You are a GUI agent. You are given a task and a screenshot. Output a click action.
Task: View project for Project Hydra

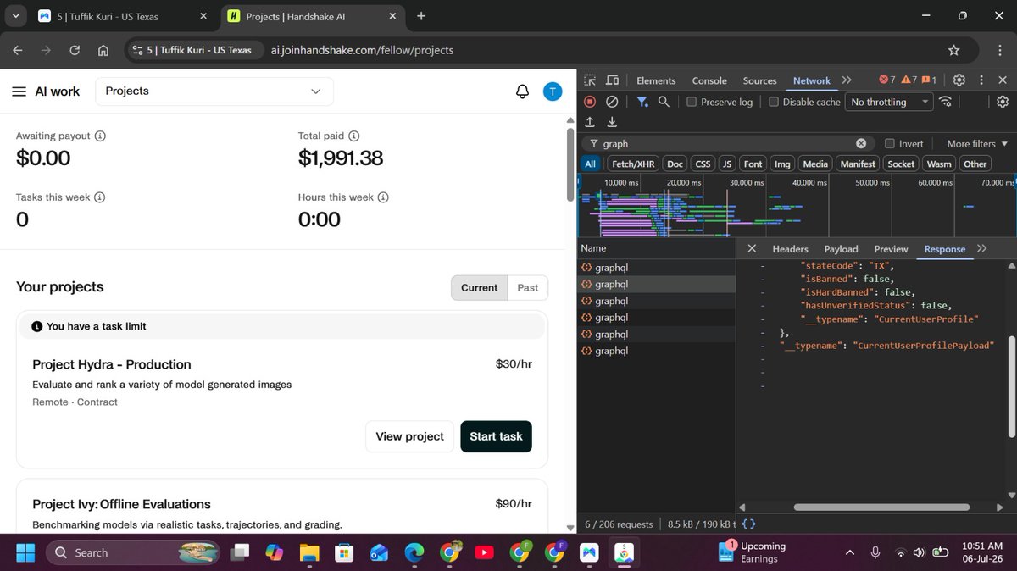(410, 436)
